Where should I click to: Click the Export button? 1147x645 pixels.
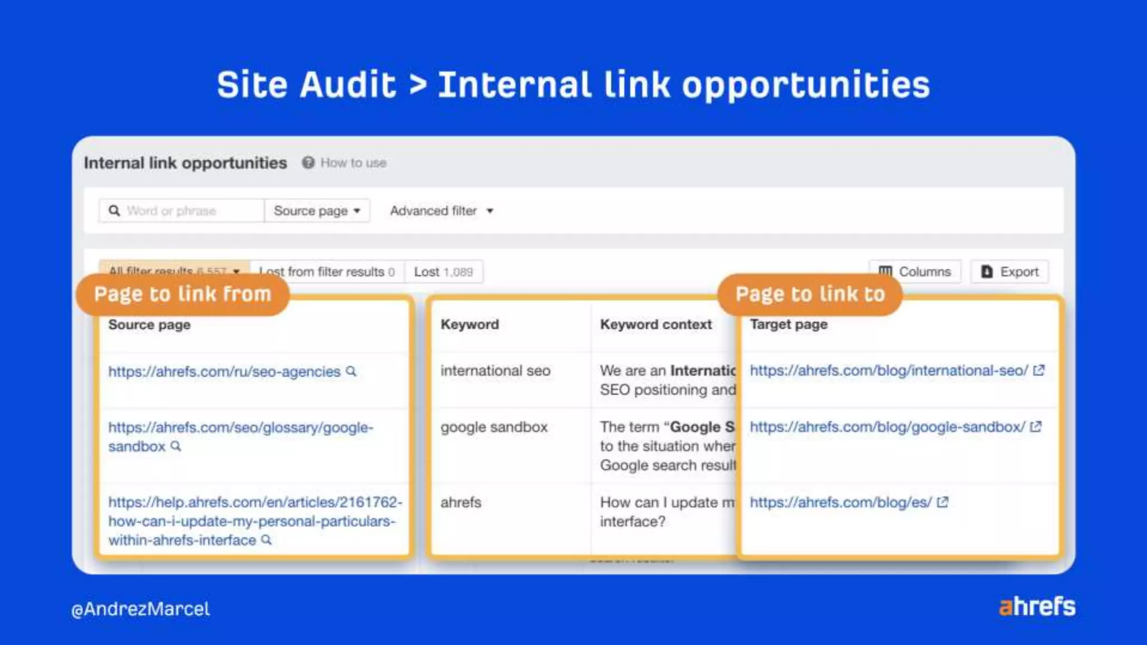tap(1010, 272)
